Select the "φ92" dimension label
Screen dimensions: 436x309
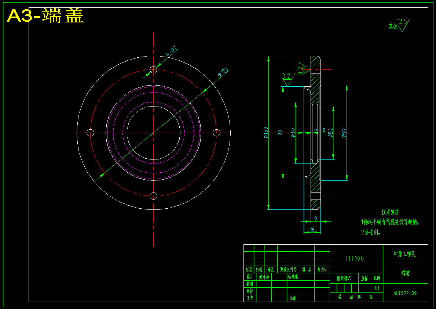click(344, 133)
